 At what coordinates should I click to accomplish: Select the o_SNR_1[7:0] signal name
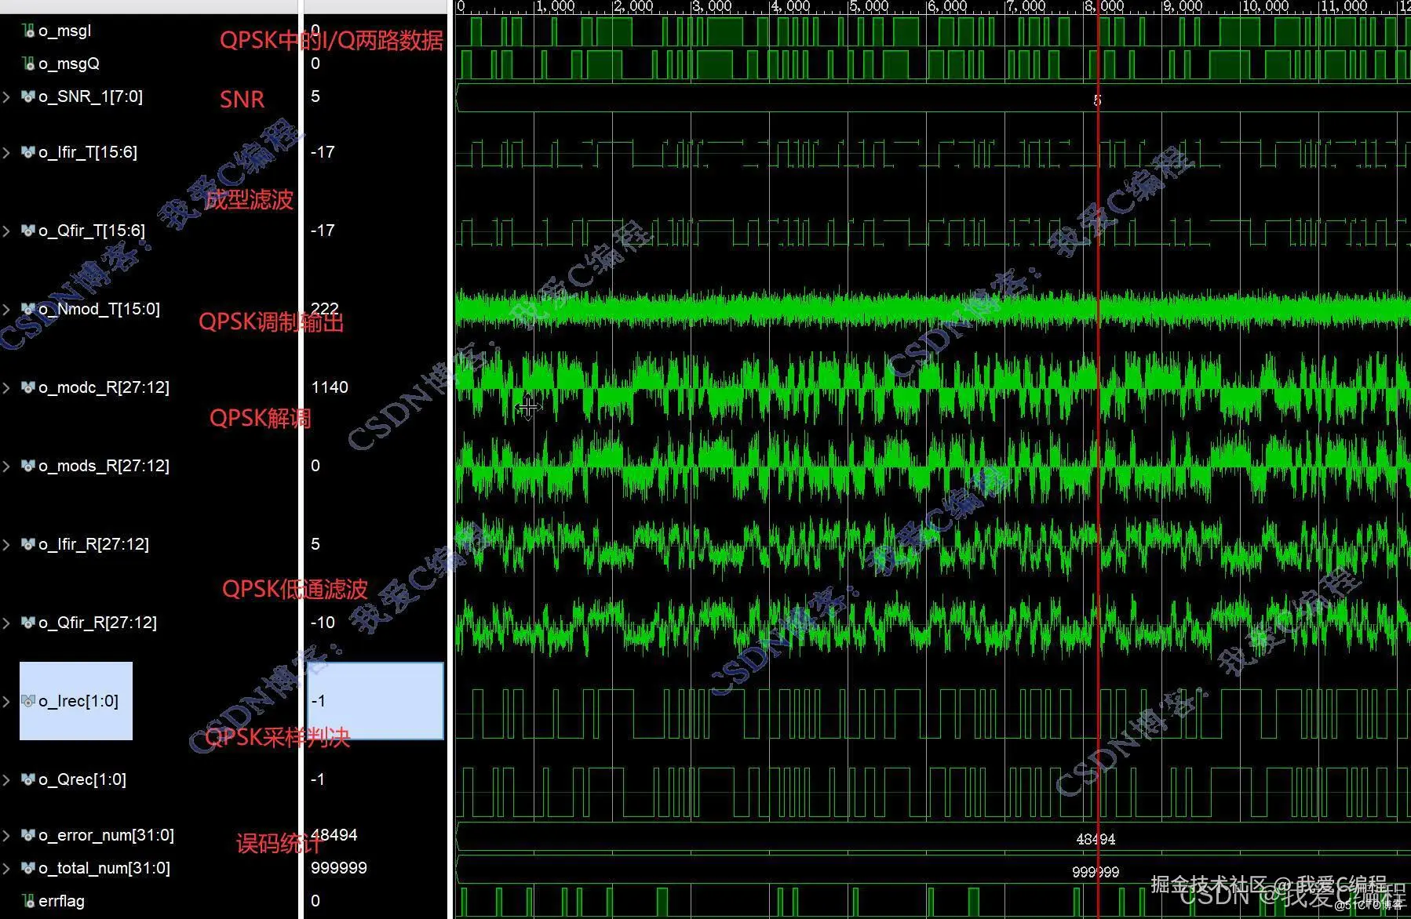pos(91,96)
